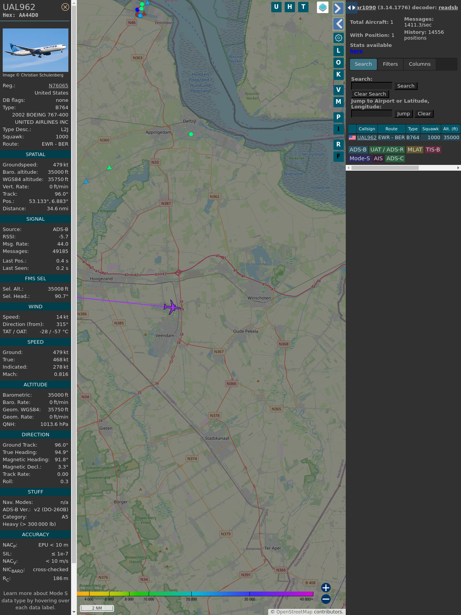Click the Search button
The height and width of the screenshot is (615, 461).
coord(406,86)
